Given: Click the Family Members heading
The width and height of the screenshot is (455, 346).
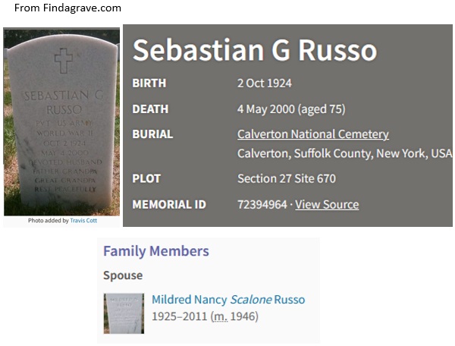Looking at the screenshot, I should click(x=156, y=251).
